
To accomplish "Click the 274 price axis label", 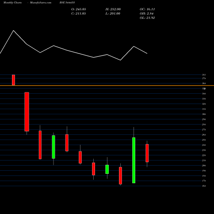I will pyautogui.click(x=204, y=130).
